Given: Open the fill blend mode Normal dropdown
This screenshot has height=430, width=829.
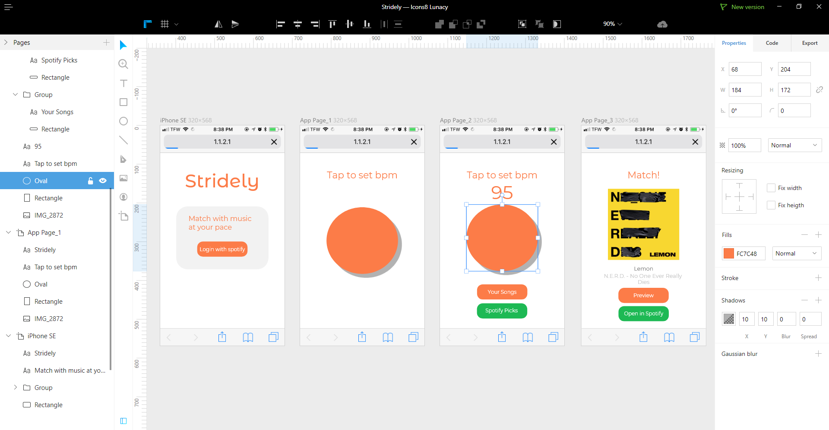Looking at the screenshot, I should click(x=797, y=253).
